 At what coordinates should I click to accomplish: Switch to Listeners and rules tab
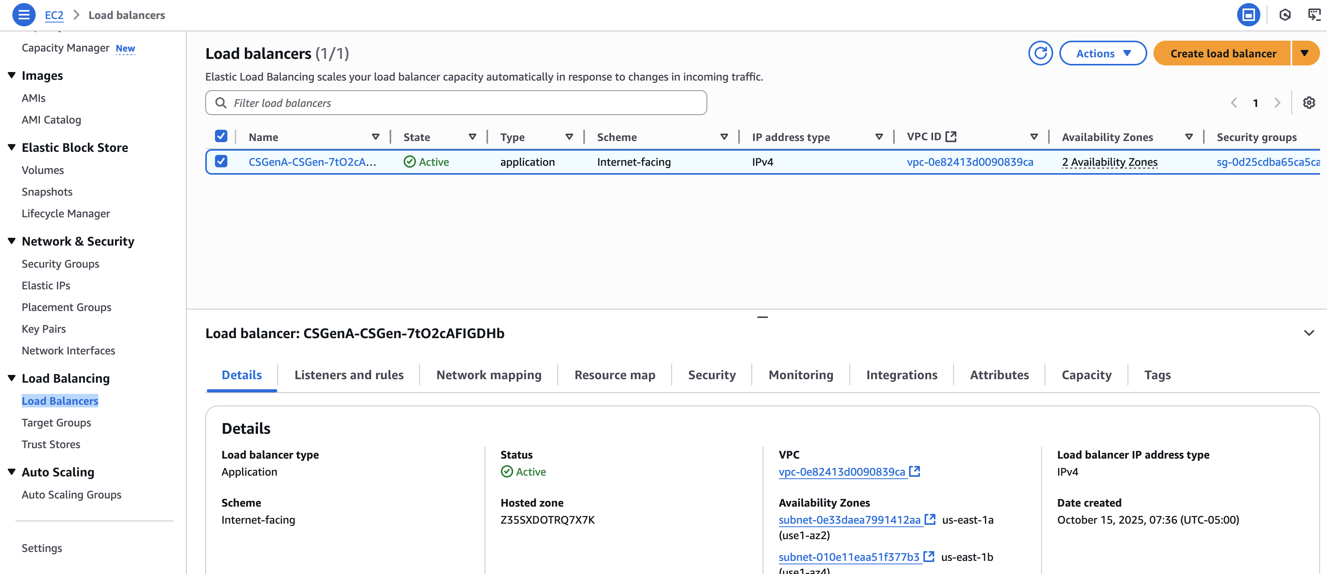pyautogui.click(x=349, y=375)
